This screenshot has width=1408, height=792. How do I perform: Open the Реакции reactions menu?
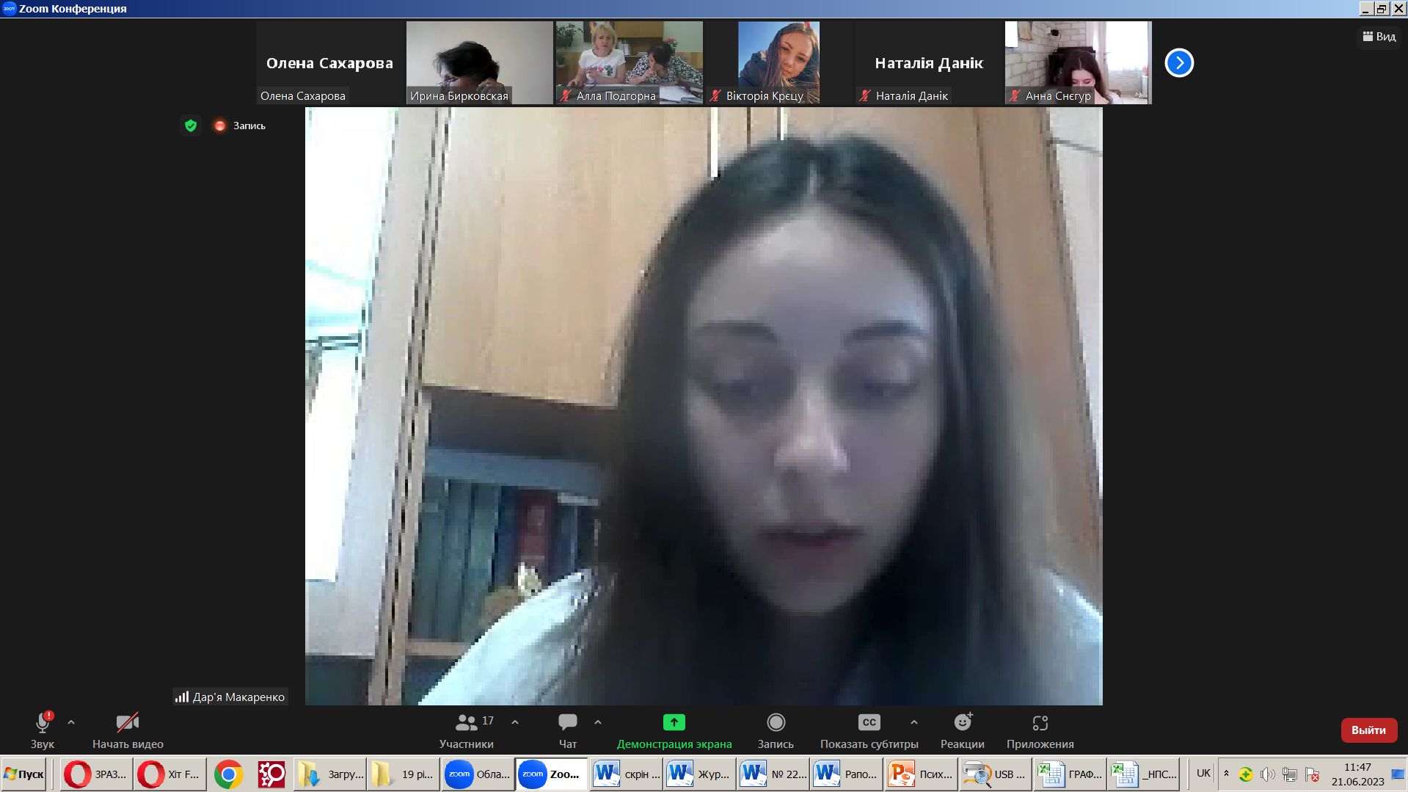[x=962, y=723]
